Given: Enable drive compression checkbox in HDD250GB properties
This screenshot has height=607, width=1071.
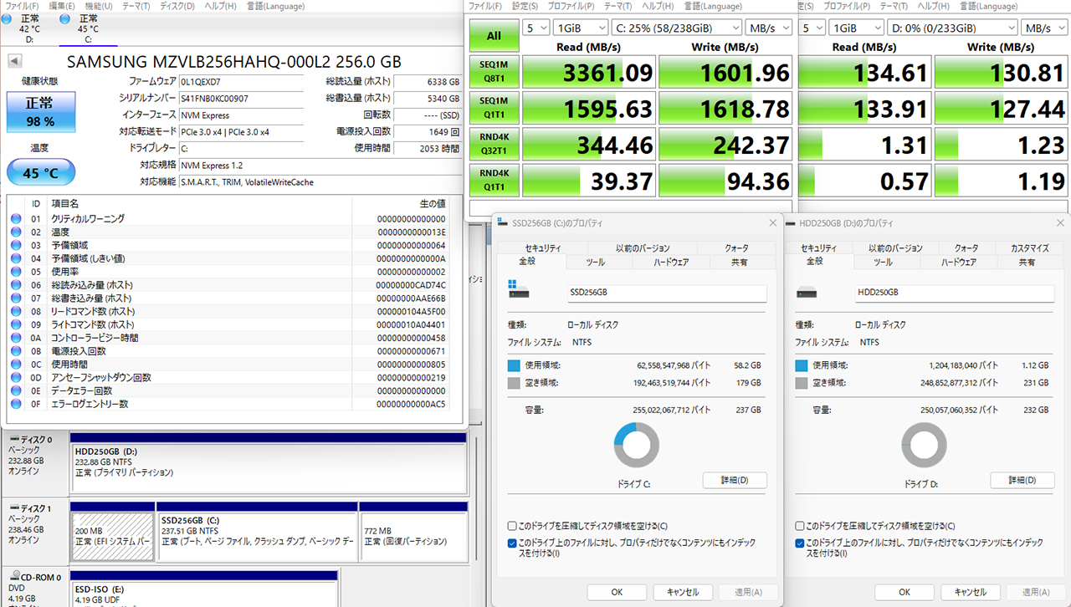Looking at the screenshot, I should pyautogui.click(x=799, y=526).
